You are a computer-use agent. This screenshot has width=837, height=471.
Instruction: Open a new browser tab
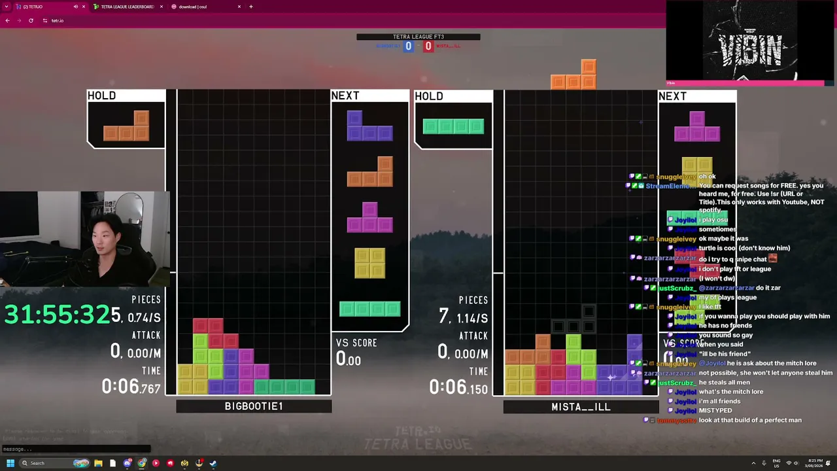click(x=250, y=7)
